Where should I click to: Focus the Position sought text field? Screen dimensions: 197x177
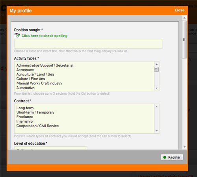[88, 44]
